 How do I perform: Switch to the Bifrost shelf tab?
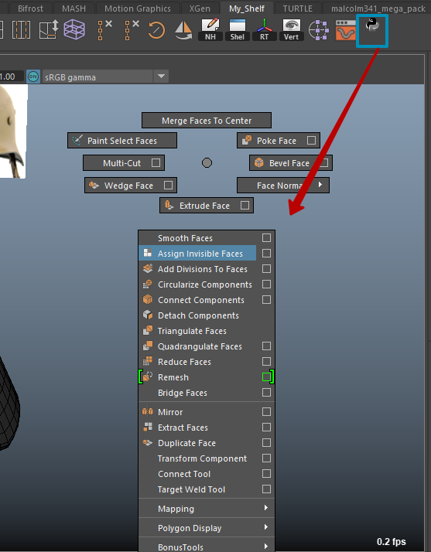point(30,8)
